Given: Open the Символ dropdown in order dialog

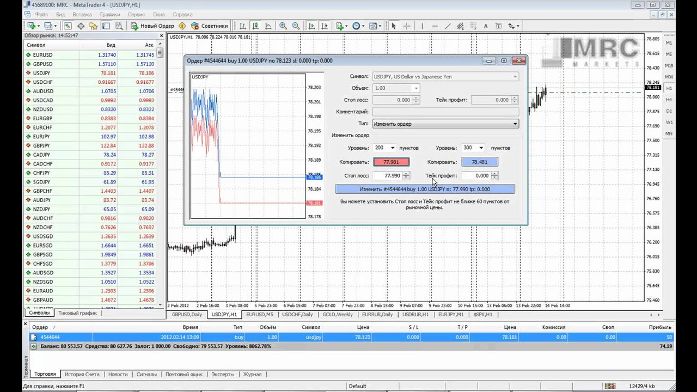Looking at the screenshot, I should click(x=445, y=76).
